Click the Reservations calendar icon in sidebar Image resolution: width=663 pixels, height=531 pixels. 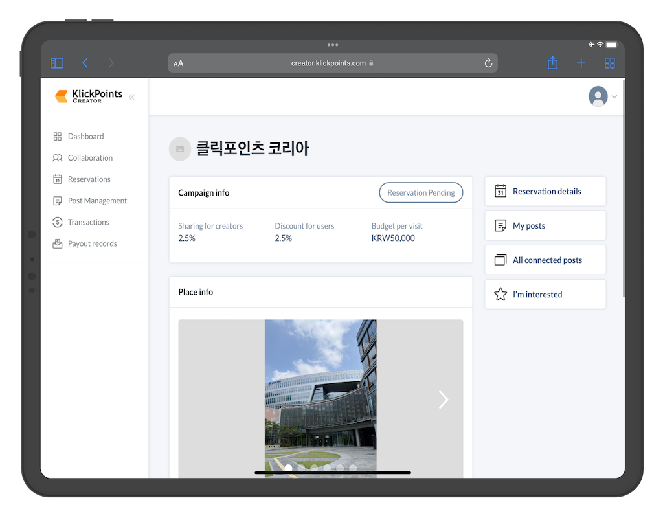coord(58,179)
